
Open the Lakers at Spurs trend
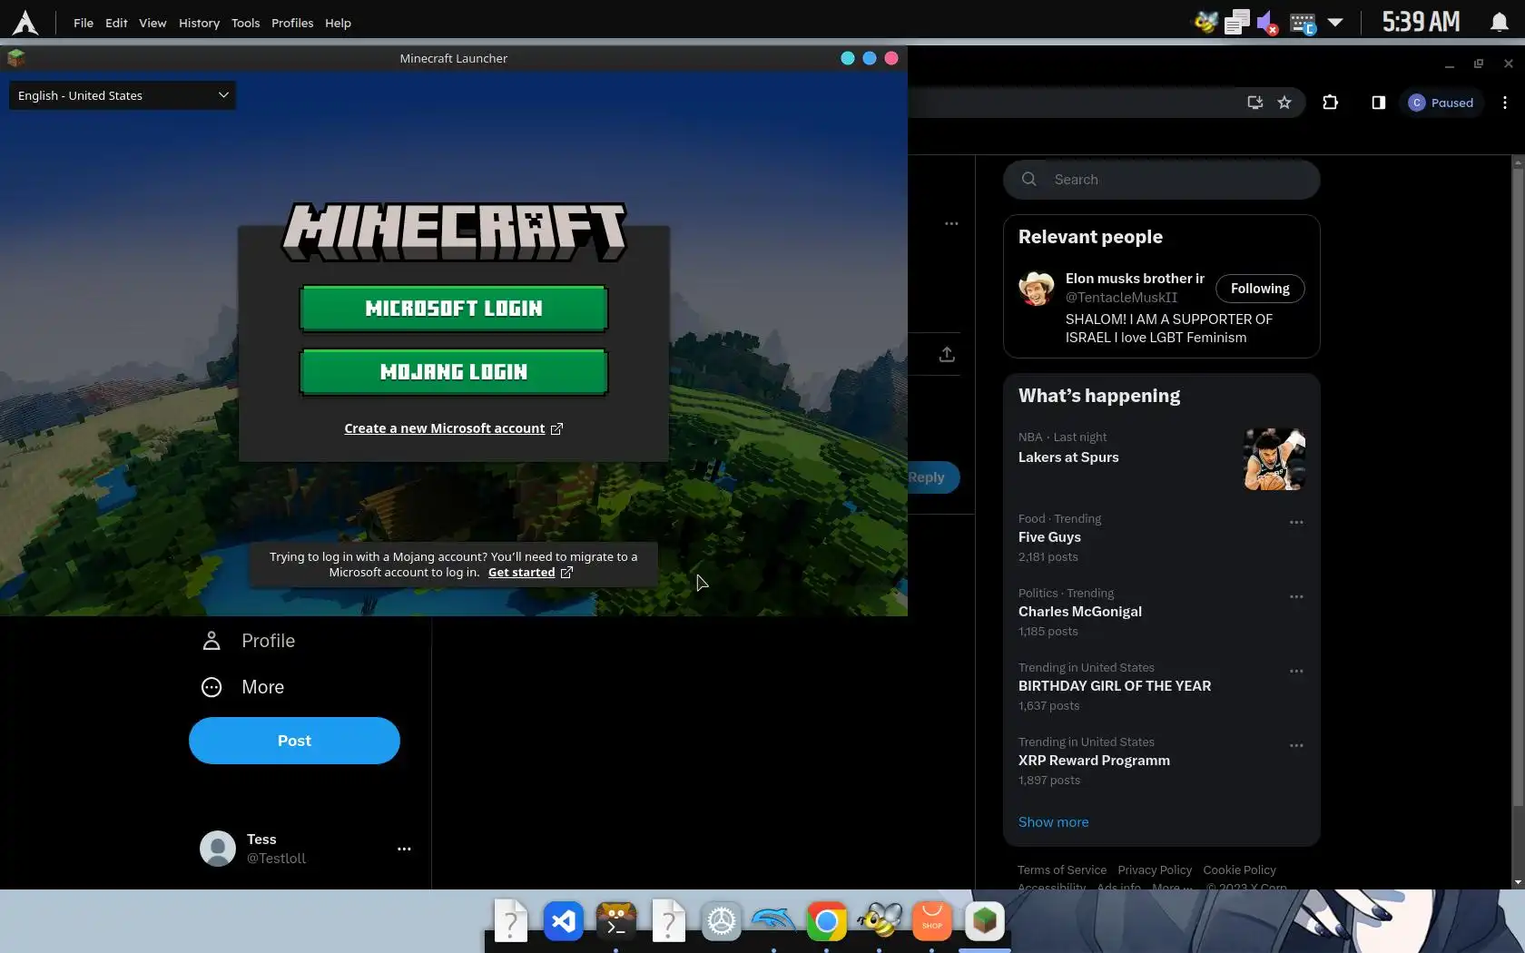coord(1068,457)
